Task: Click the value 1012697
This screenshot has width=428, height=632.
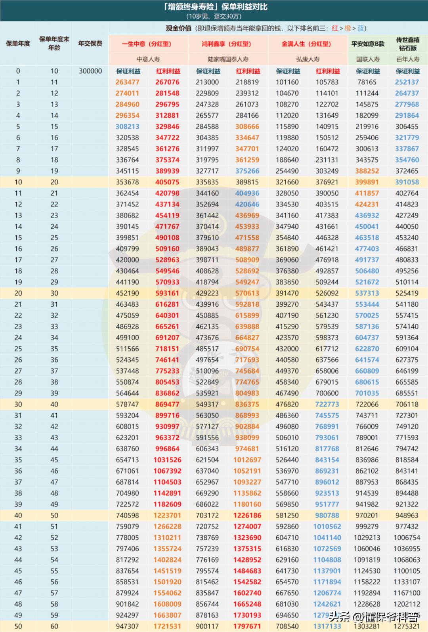Action: 247,460
